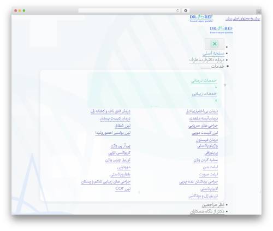
Task: Open the 'درمان بی اختیاری ادرار' link
Action: click(x=202, y=111)
